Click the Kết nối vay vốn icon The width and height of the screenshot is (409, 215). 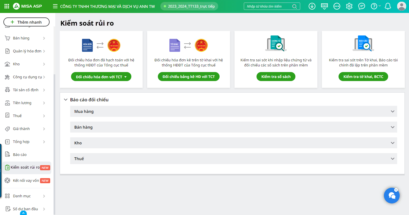pos(8,180)
